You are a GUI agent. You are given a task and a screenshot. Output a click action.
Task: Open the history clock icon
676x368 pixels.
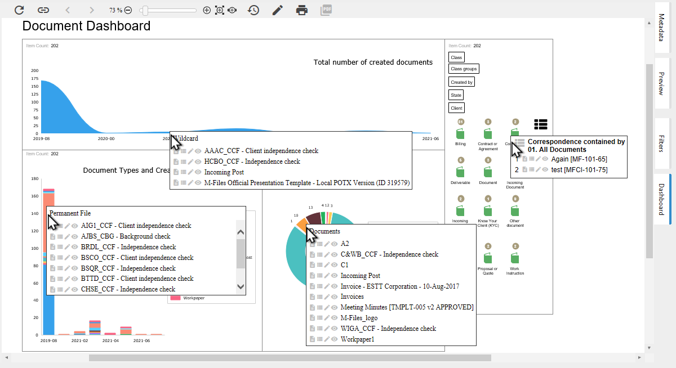point(253,10)
